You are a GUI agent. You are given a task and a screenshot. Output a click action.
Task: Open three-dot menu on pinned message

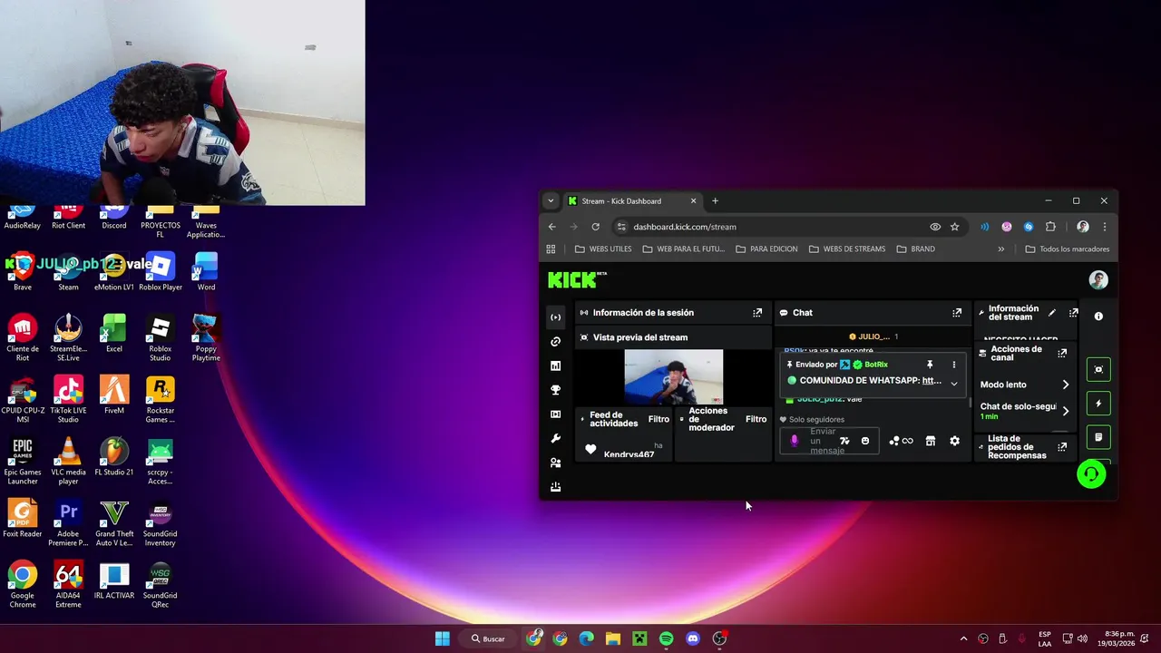tap(953, 365)
